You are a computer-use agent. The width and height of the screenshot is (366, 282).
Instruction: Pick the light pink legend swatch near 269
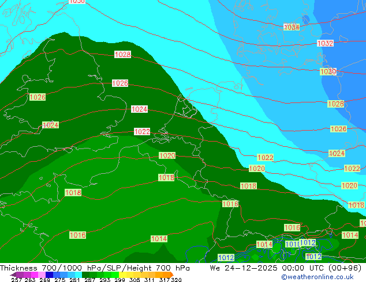42,275
